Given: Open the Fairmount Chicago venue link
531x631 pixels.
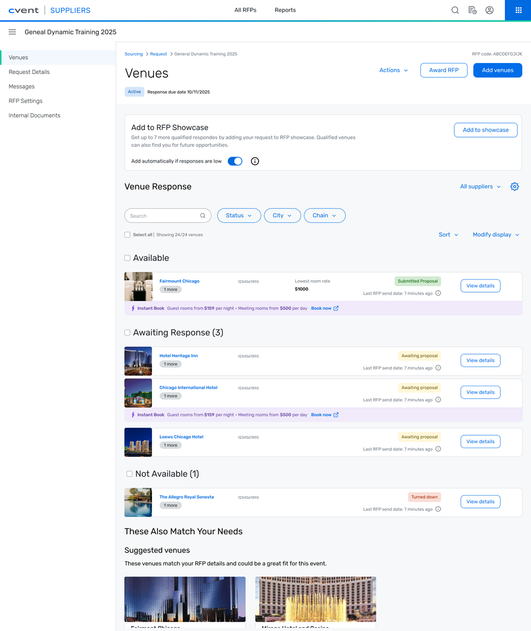Looking at the screenshot, I should point(179,281).
